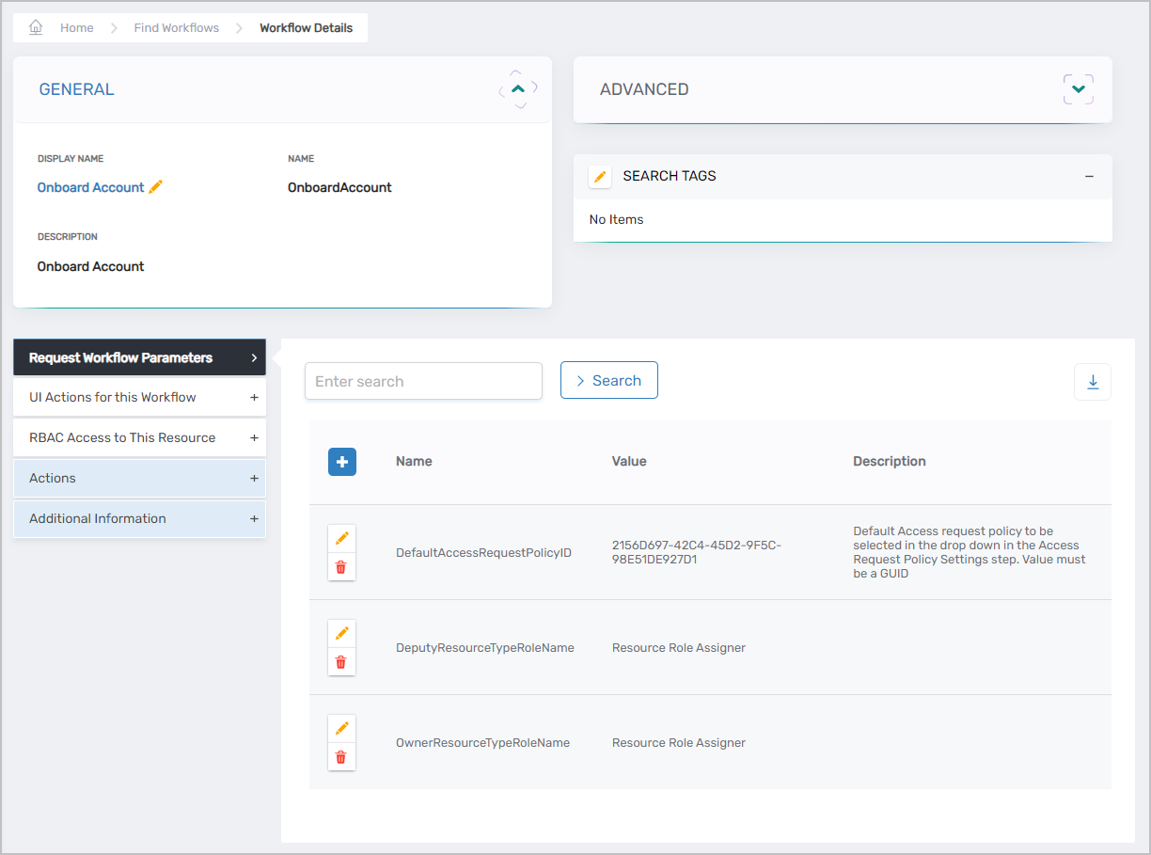Viewport: 1151px width, 855px height.
Task: Collapse the SEARCH TAGS panel
Action: coord(1089,176)
